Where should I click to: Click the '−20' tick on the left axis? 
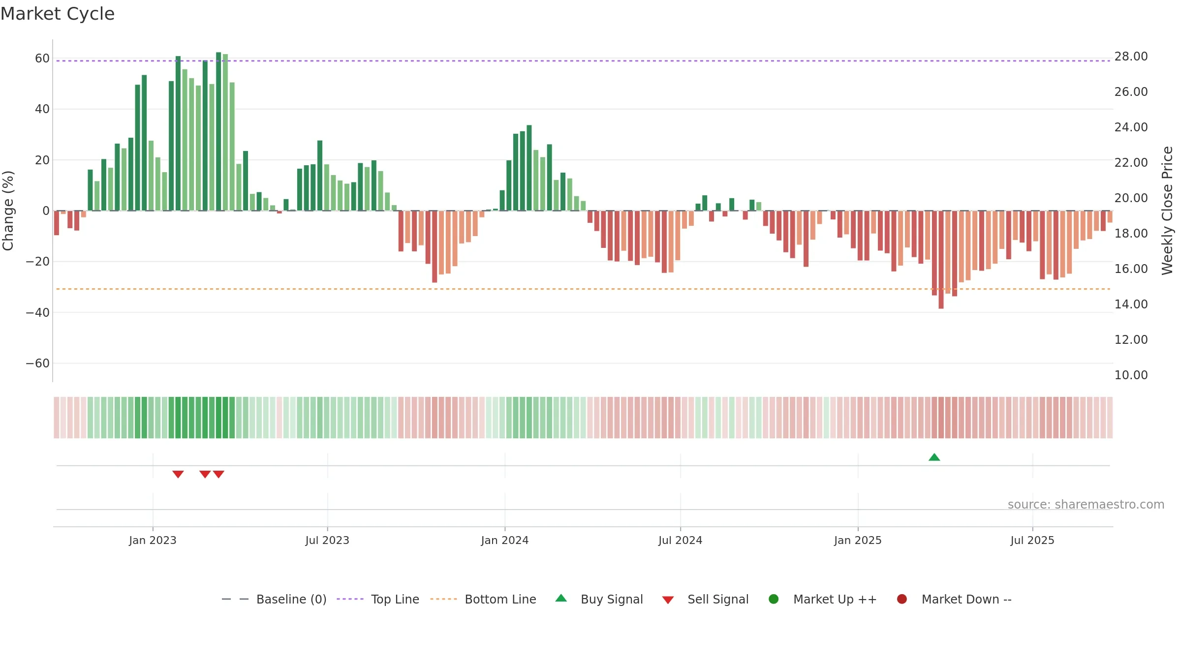pos(38,262)
